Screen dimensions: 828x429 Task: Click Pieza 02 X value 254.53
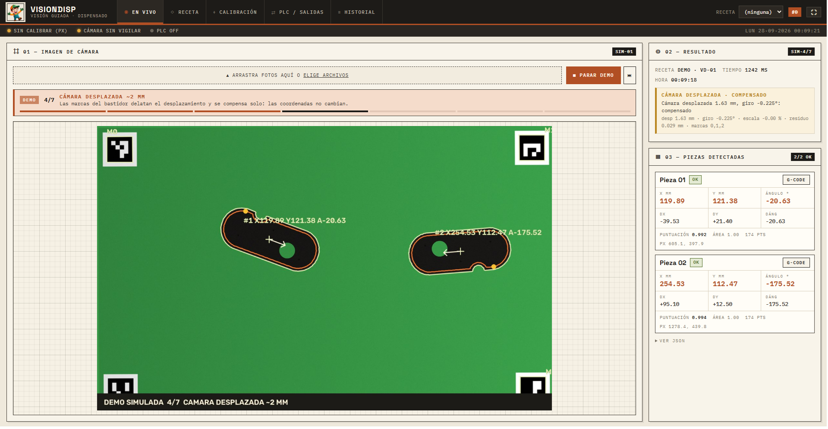point(672,284)
